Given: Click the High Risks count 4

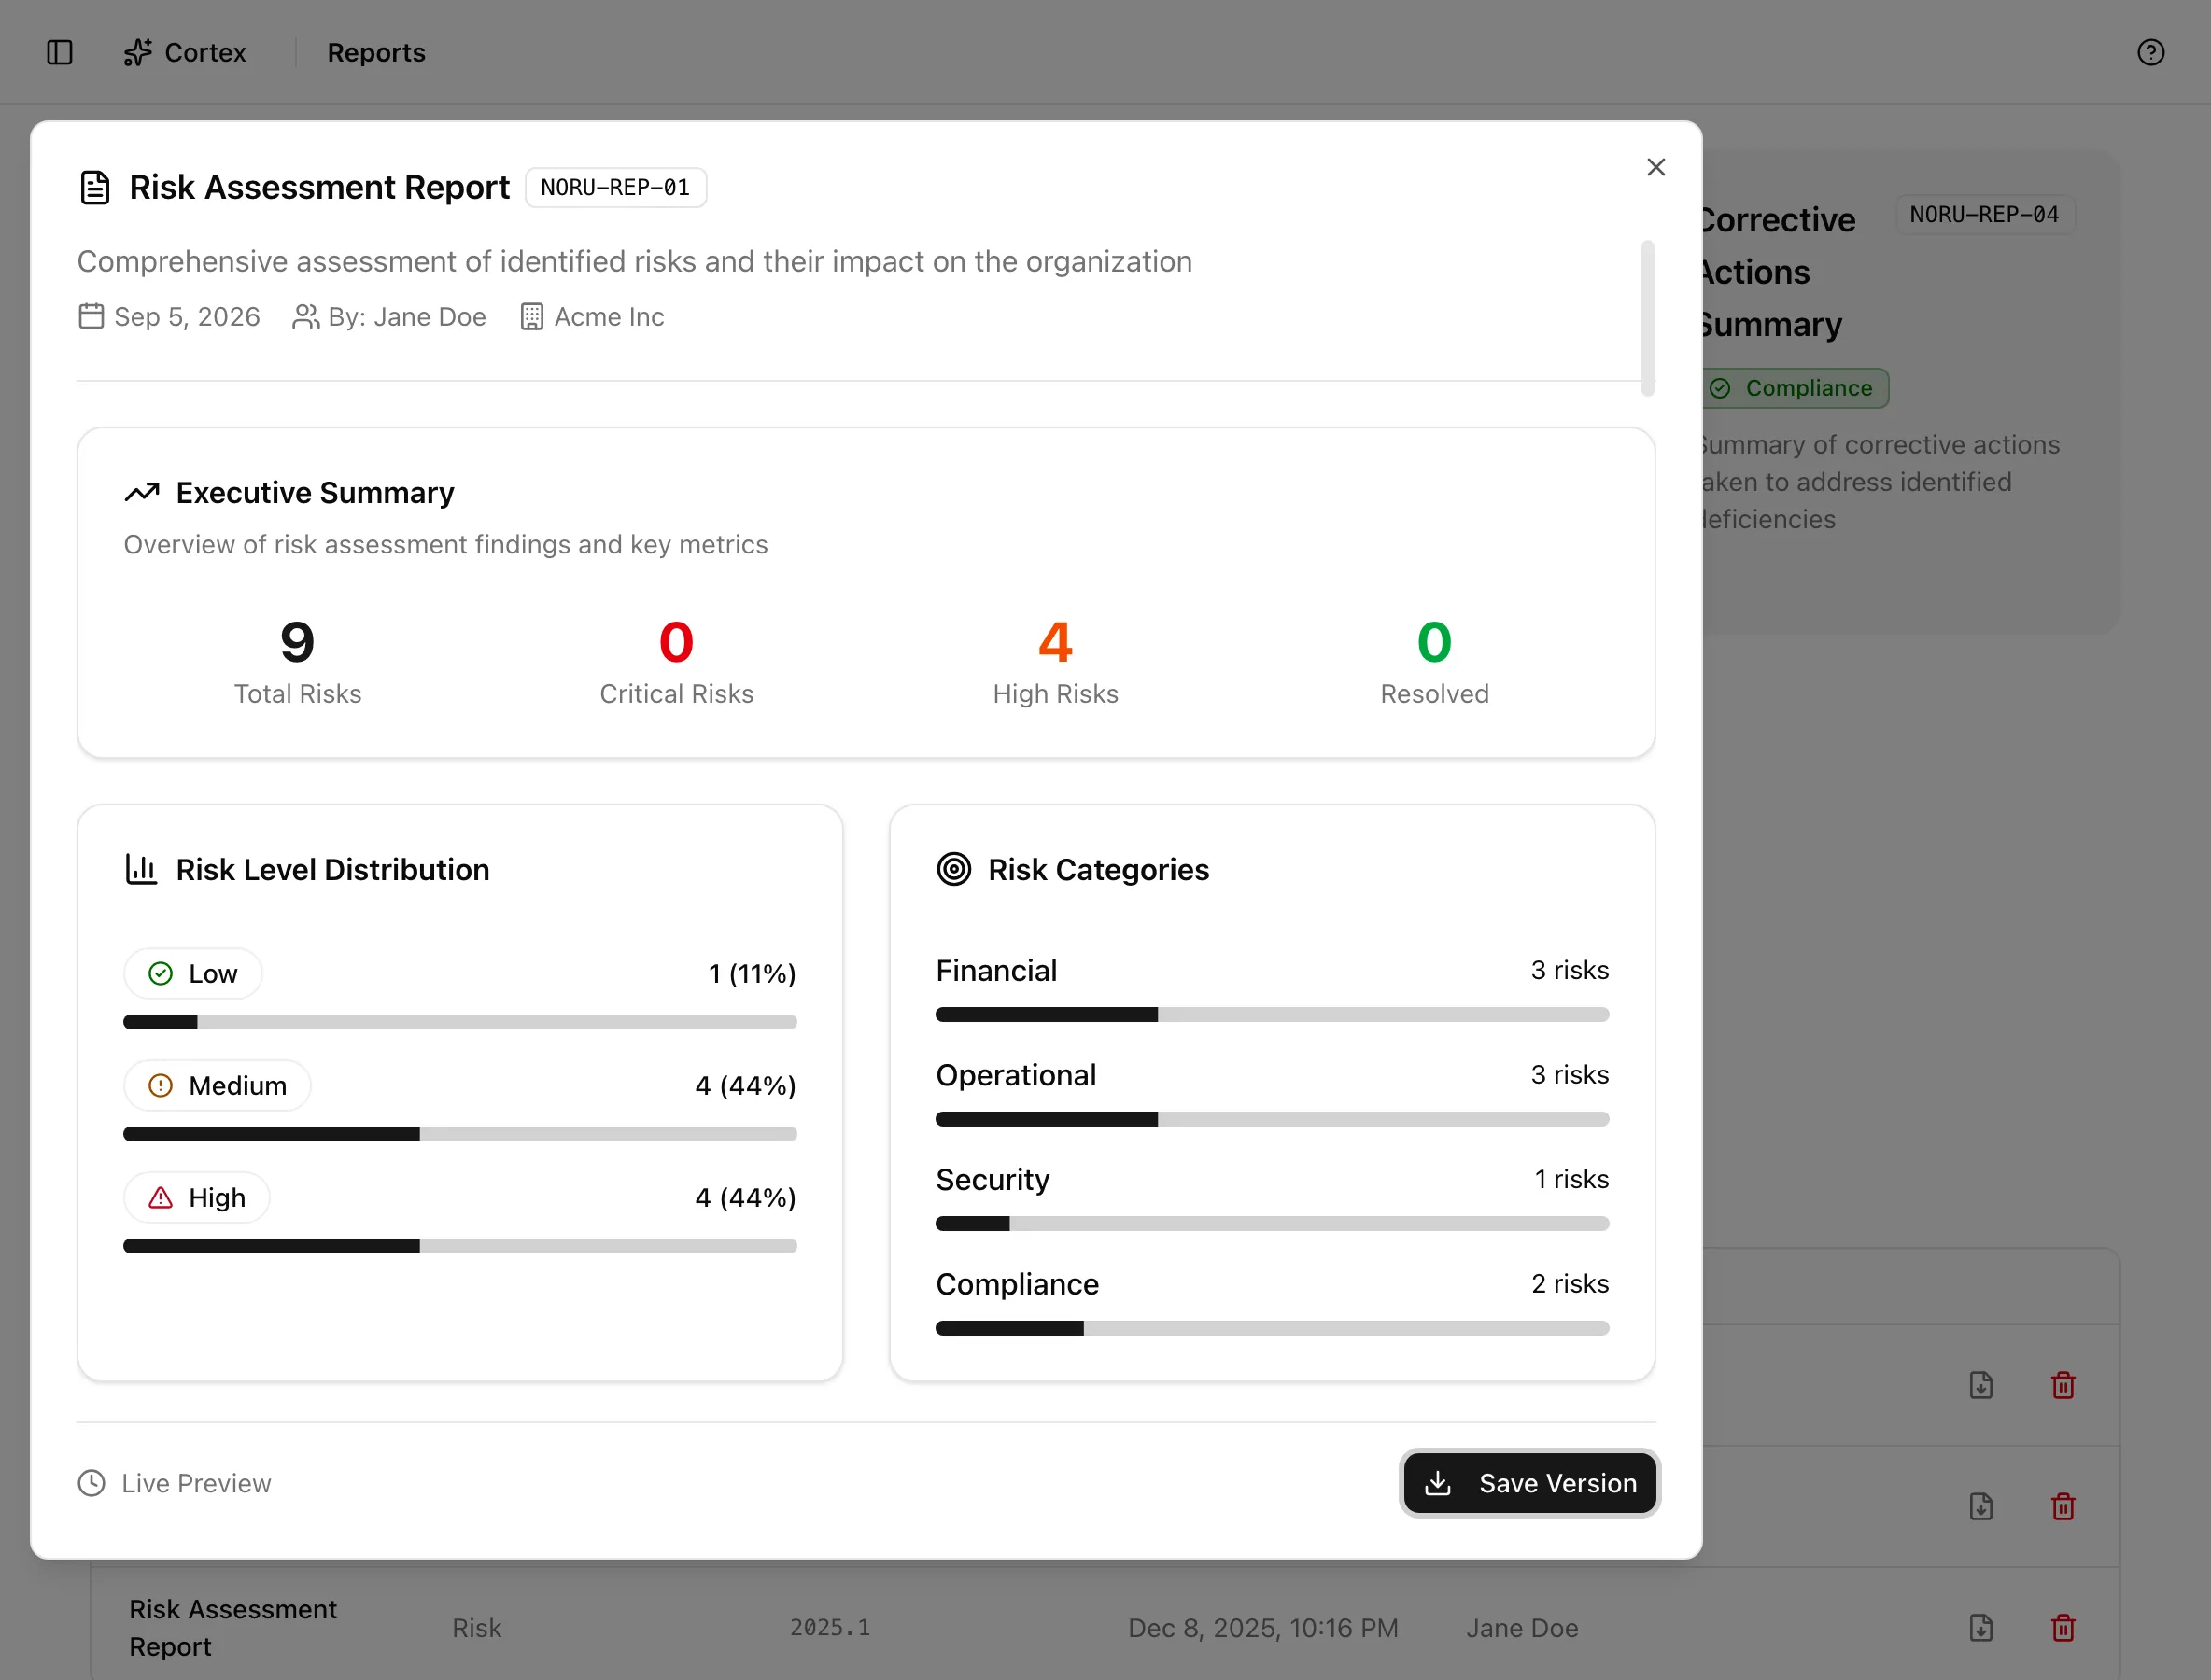Looking at the screenshot, I should [x=1055, y=641].
